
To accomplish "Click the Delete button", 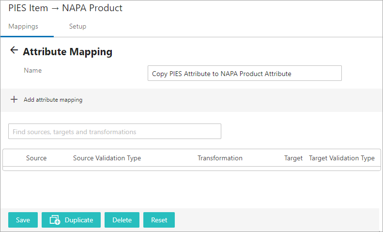I will (x=122, y=220).
